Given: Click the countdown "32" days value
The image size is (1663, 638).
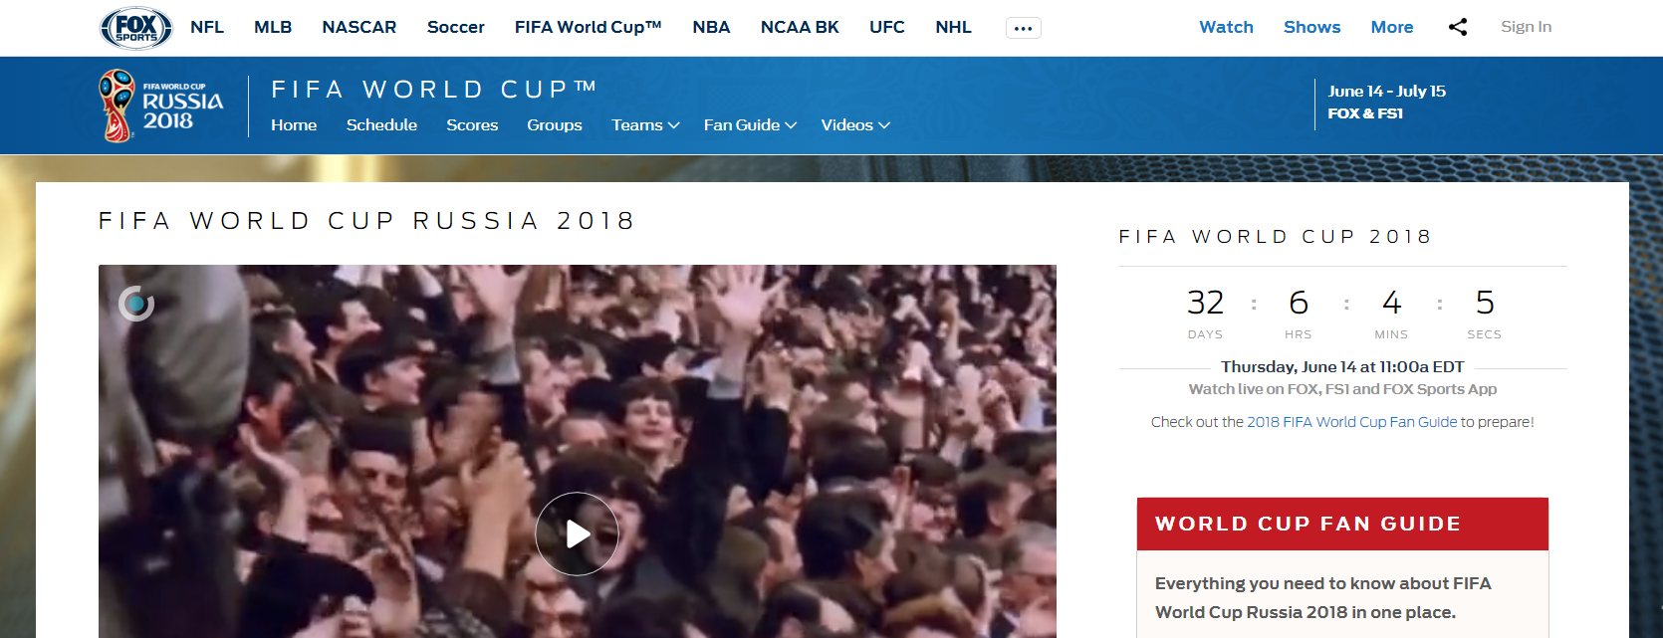Looking at the screenshot, I should (x=1205, y=303).
